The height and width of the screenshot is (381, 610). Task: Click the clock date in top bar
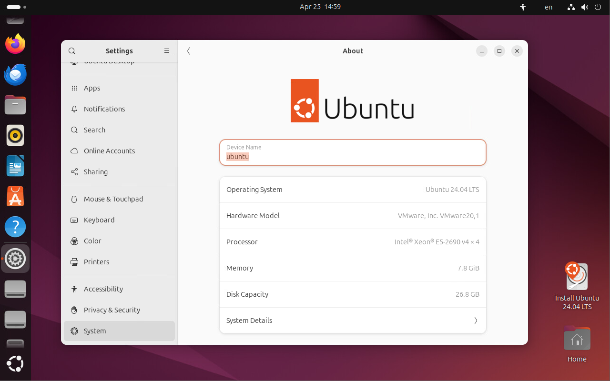coord(320,7)
